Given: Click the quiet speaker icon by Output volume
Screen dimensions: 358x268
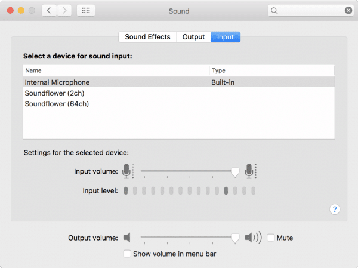Looking at the screenshot, I should pyautogui.click(x=127, y=238).
